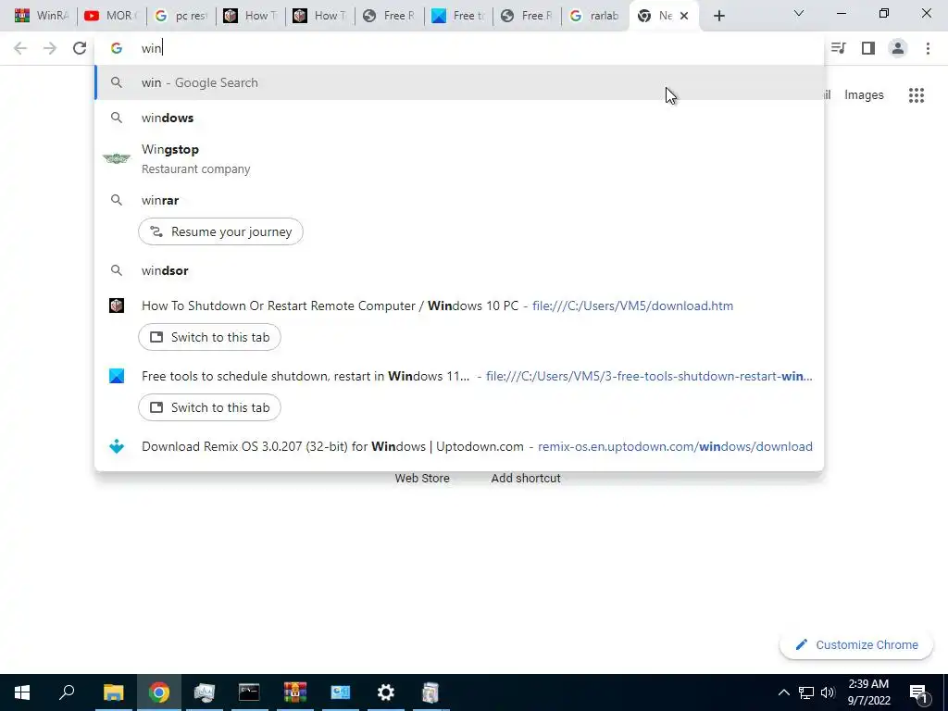Choose the 'winrar' search suggestion
This screenshot has width=948, height=711.
point(459,200)
